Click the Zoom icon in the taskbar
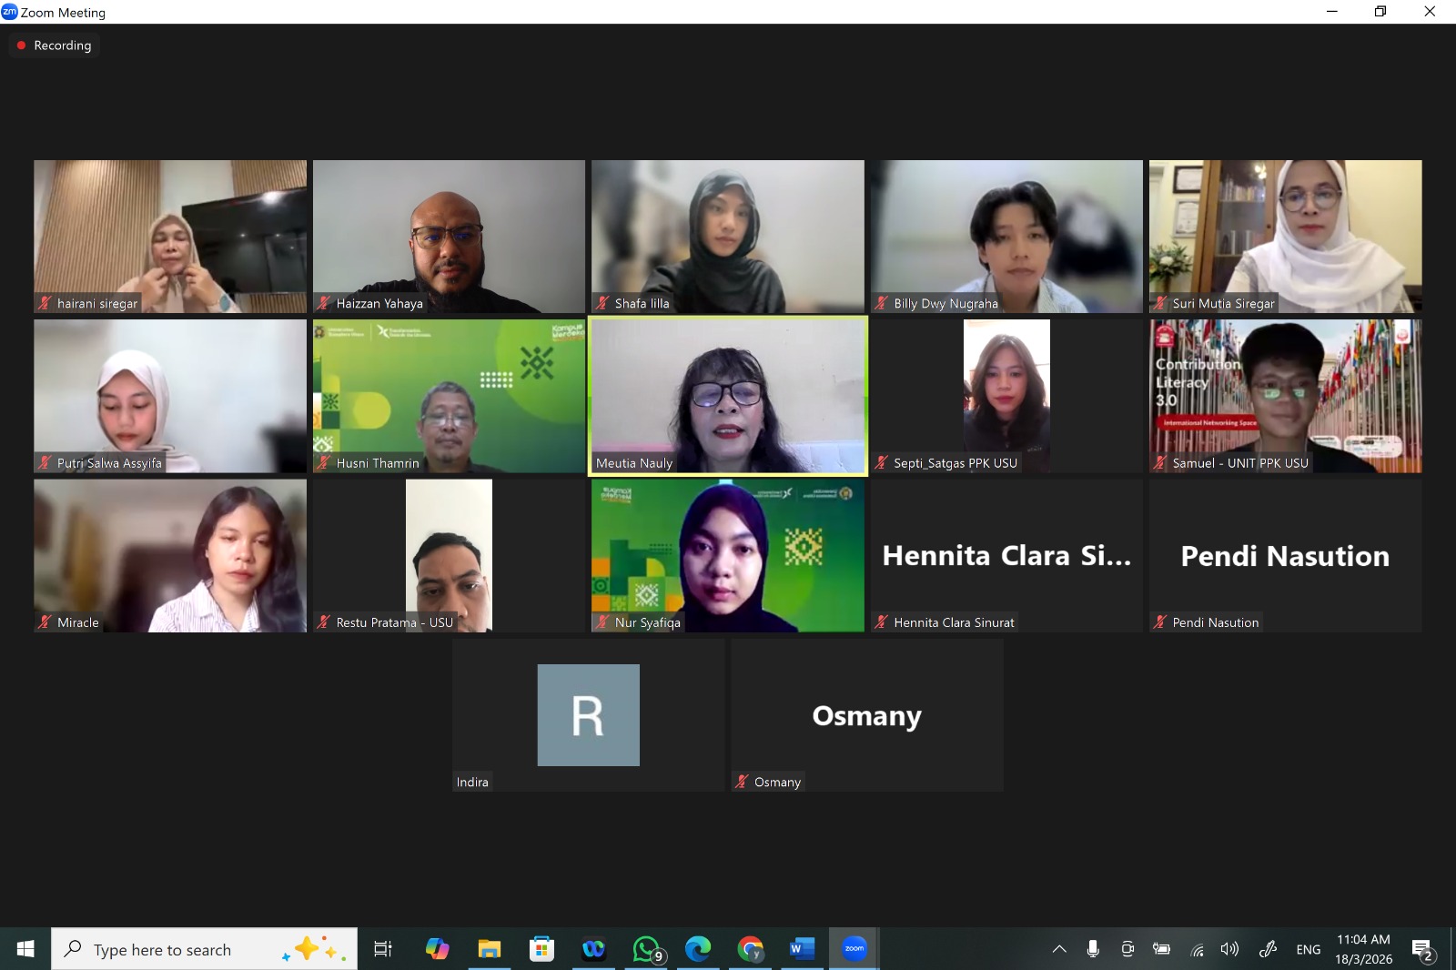 point(854,949)
